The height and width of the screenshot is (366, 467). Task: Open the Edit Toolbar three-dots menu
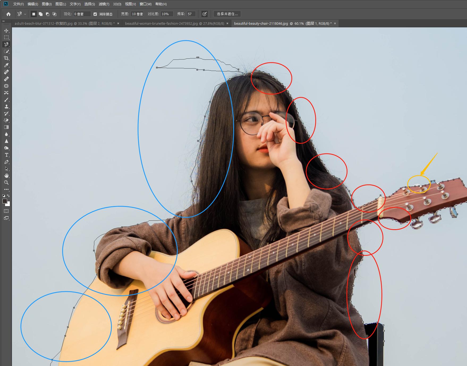click(6, 189)
